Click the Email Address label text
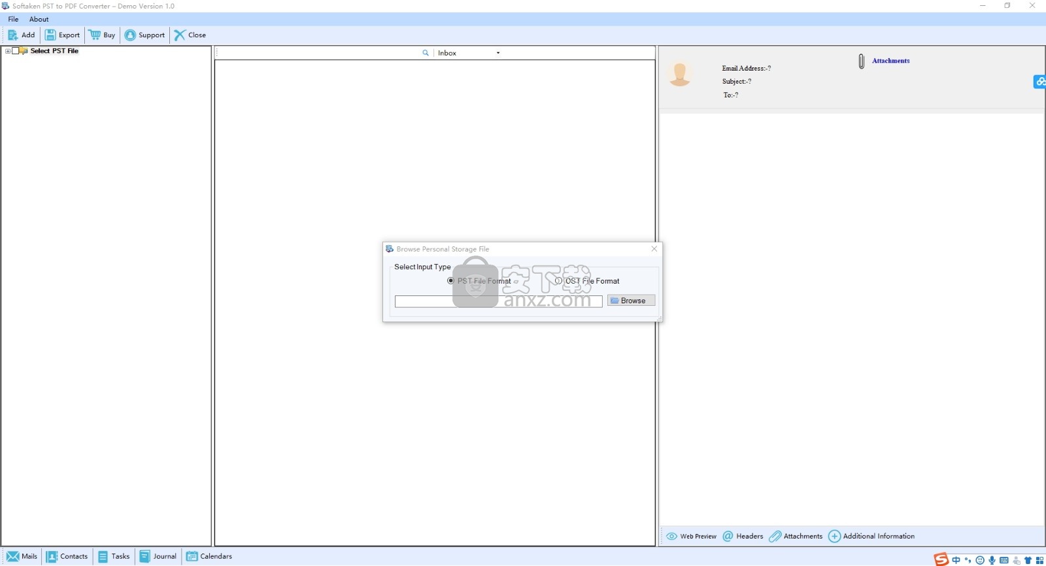 point(746,69)
